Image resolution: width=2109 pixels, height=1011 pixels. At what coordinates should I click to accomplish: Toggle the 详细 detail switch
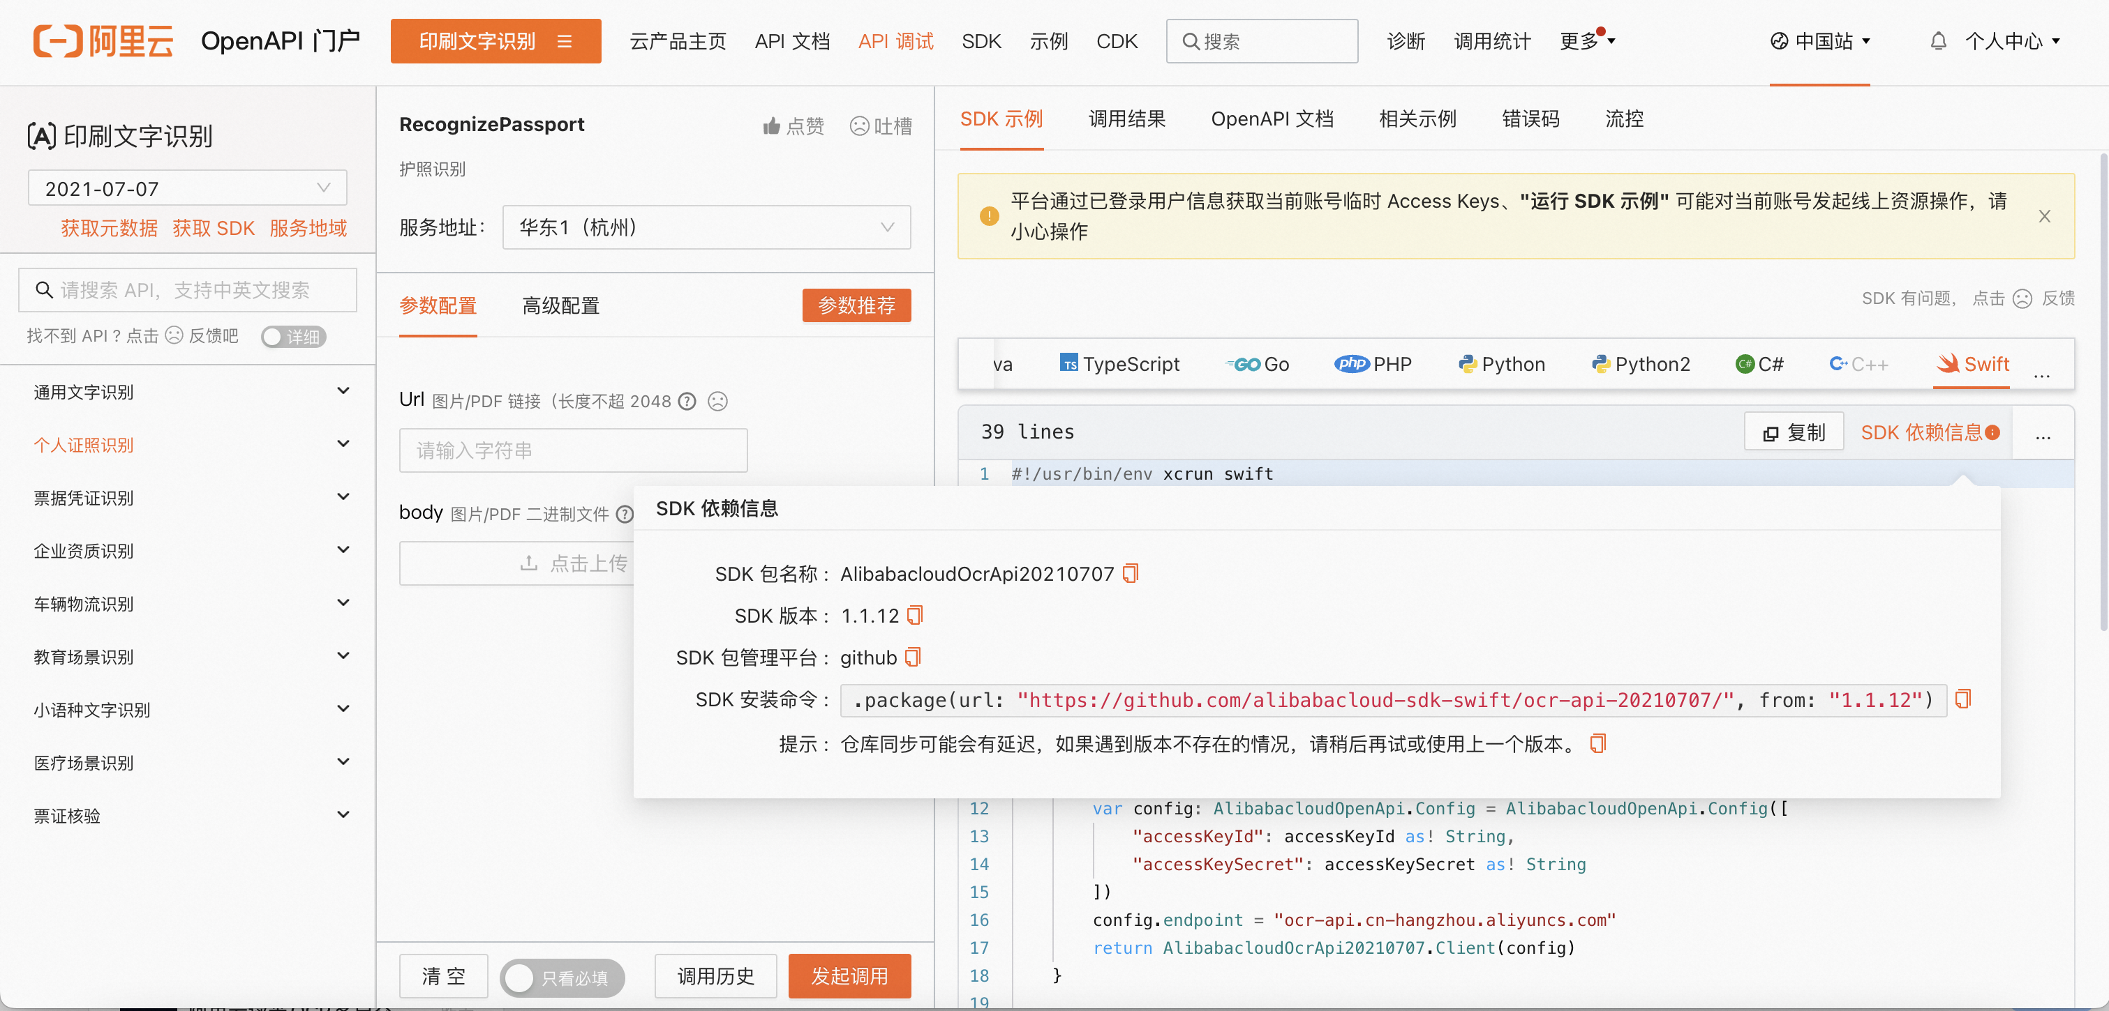293,336
